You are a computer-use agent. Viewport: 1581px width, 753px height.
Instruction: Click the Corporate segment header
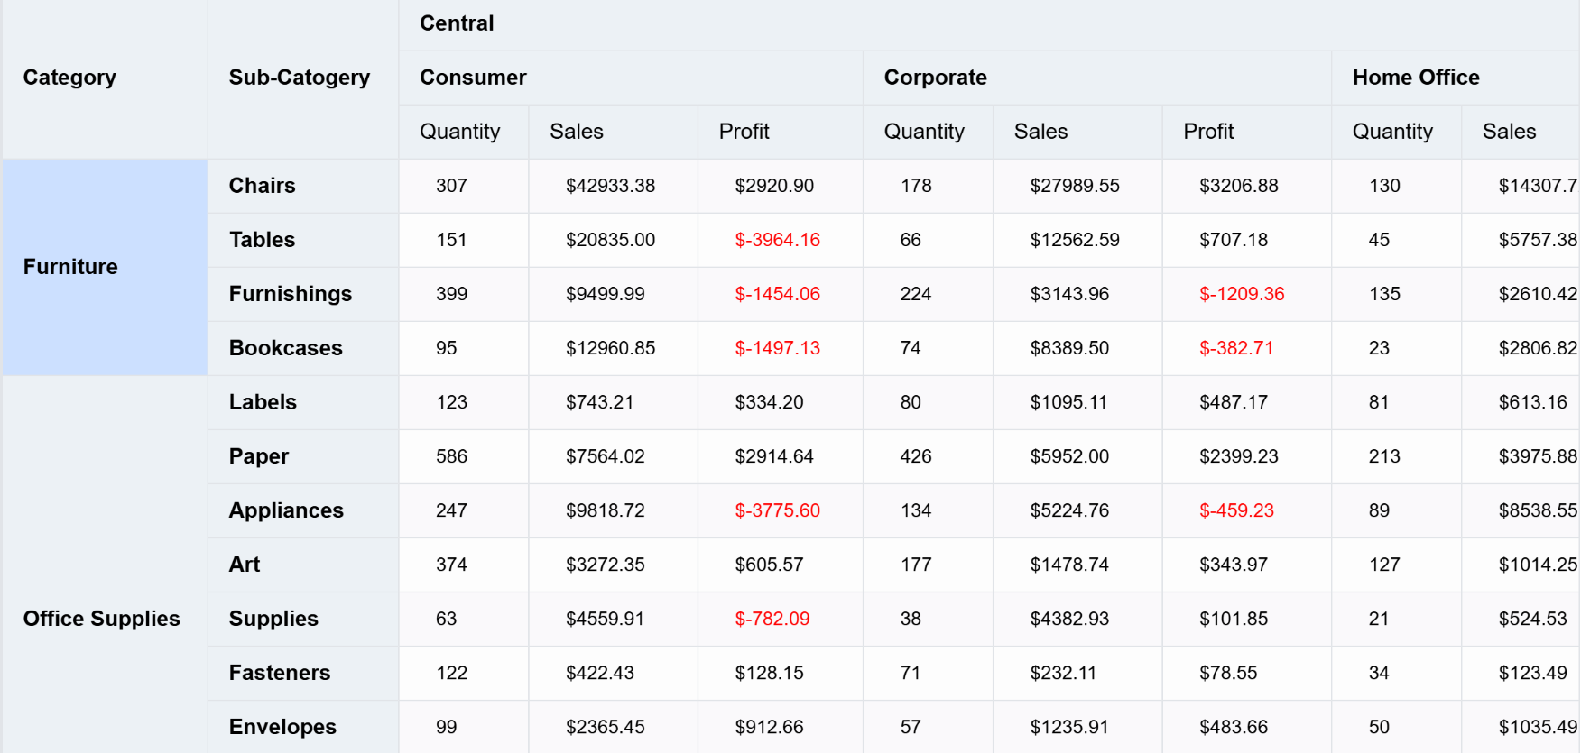tap(935, 78)
